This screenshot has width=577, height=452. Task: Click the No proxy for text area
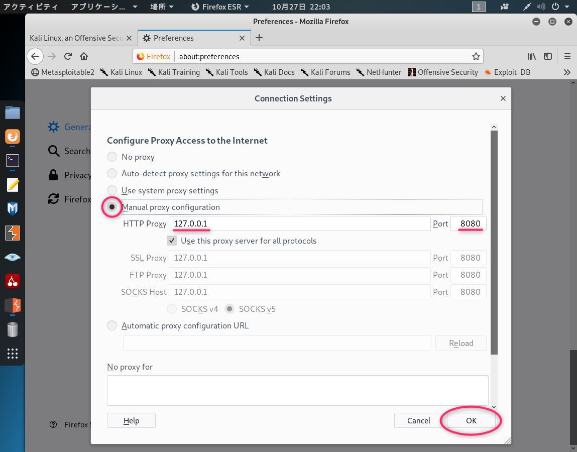297,390
